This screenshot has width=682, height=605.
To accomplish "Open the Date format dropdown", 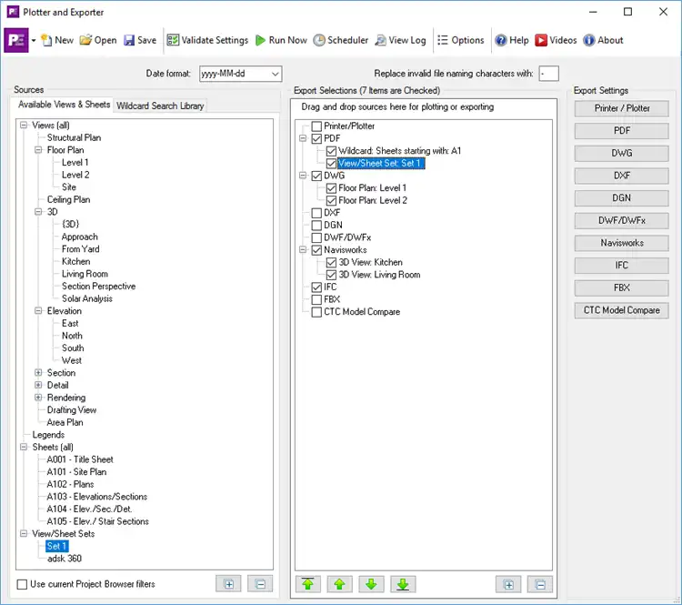I will (x=276, y=74).
